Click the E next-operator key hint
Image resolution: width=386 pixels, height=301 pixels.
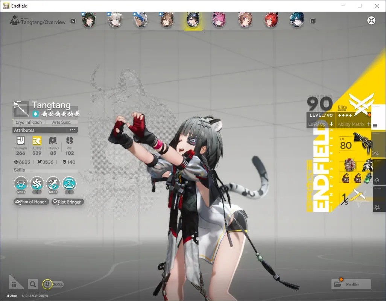tap(313, 21)
